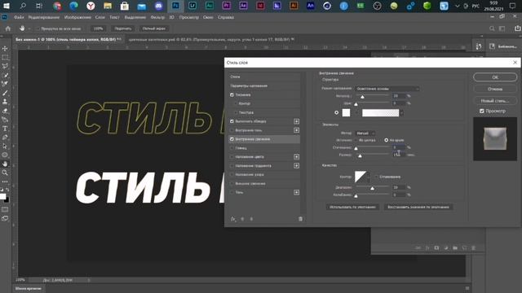Select the Path Selection arrow tool
Screen dimensions: 522x293
point(5,146)
